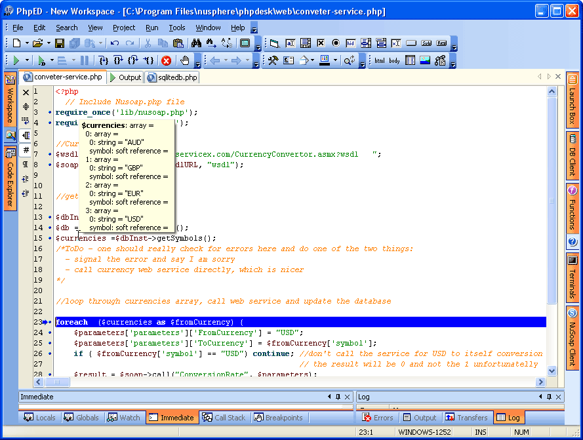
Task: Click the Undo arrow icon
Action: click(x=115, y=43)
